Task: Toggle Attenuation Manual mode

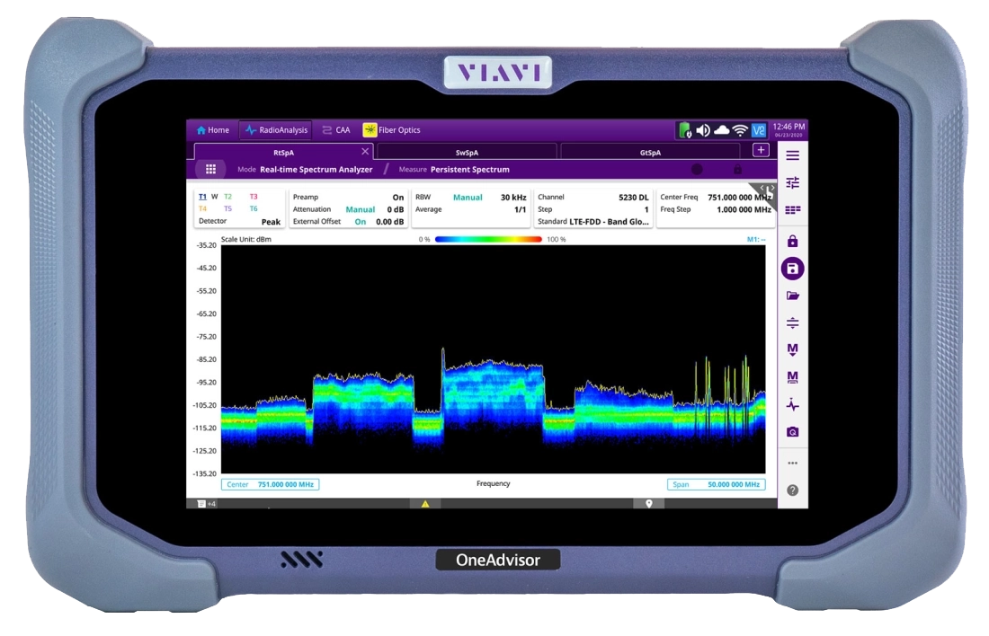Action: click(360, 209)
